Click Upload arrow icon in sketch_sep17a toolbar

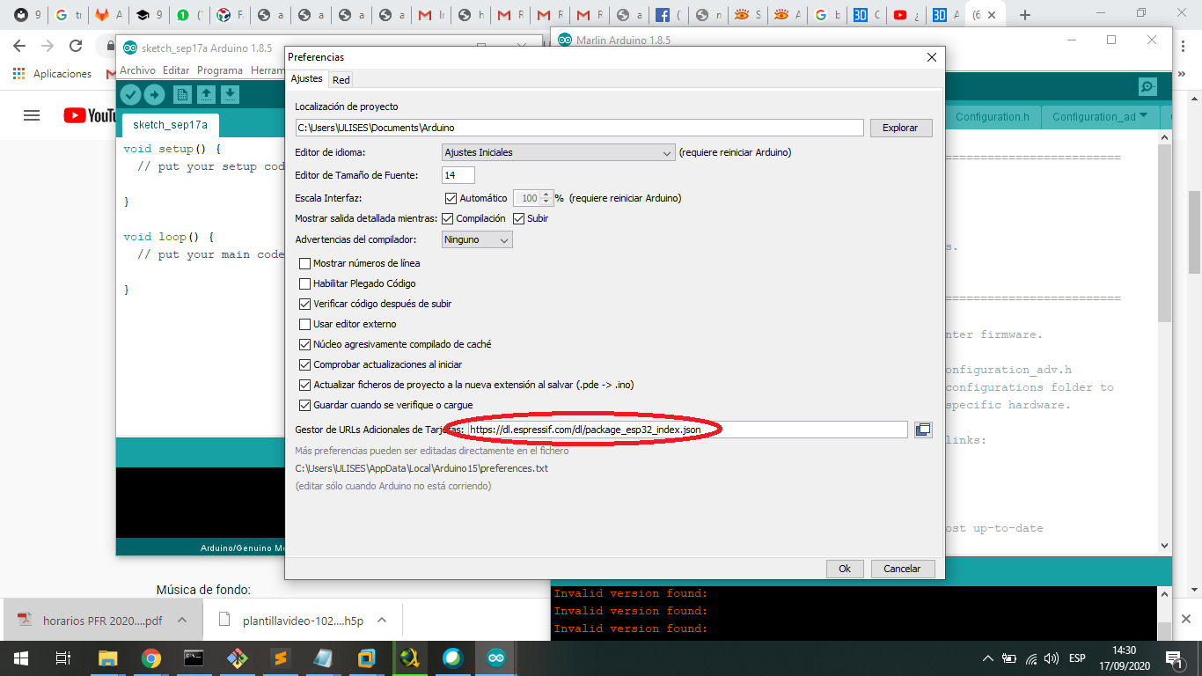pyautogui.click(x=154, y=94)
